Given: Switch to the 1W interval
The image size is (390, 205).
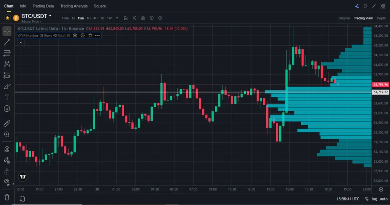Looking at the screenshot, I should pyautogui.click(x=109, y=18).
